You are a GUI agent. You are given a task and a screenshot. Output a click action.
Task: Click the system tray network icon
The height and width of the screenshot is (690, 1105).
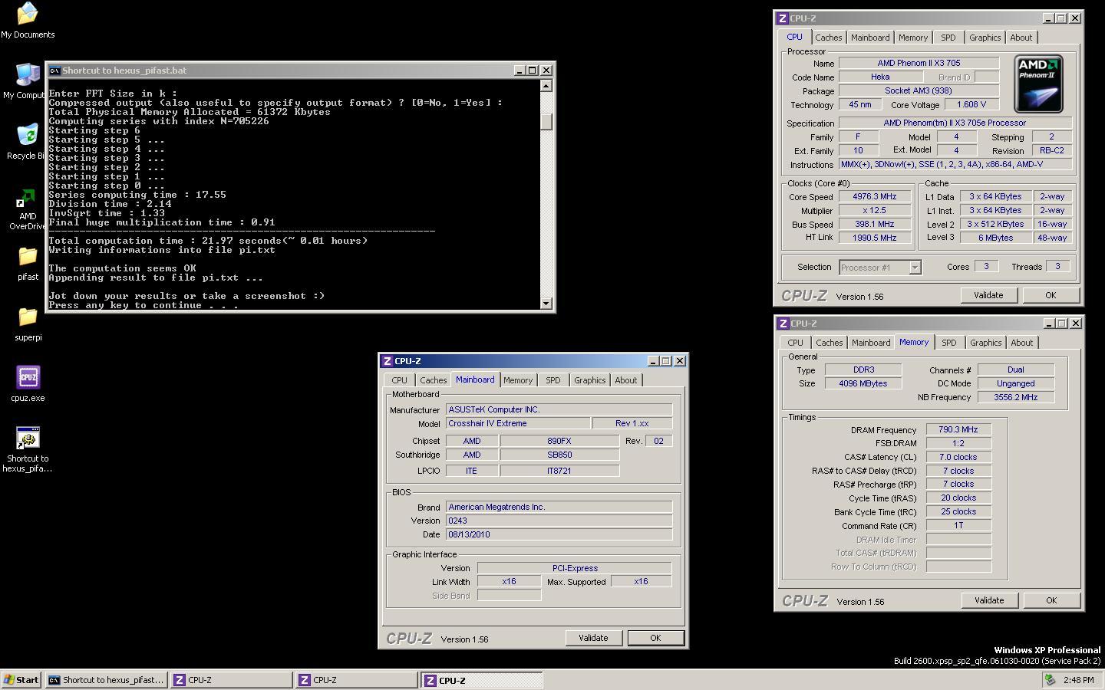point(1050,680)
